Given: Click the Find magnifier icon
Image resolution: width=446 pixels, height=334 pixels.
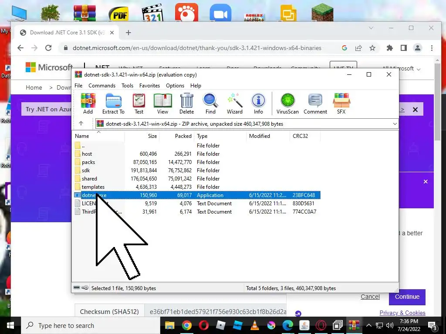Looking at the screenshot, I should pyautogui.click(x=210, y=104).
